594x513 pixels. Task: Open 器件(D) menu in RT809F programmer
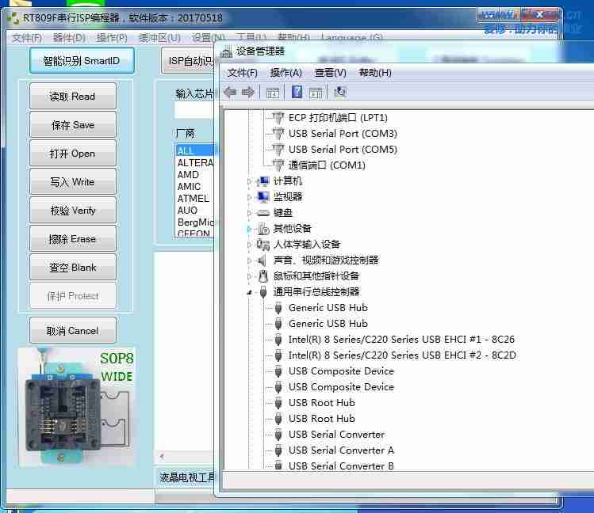(69, 38)
